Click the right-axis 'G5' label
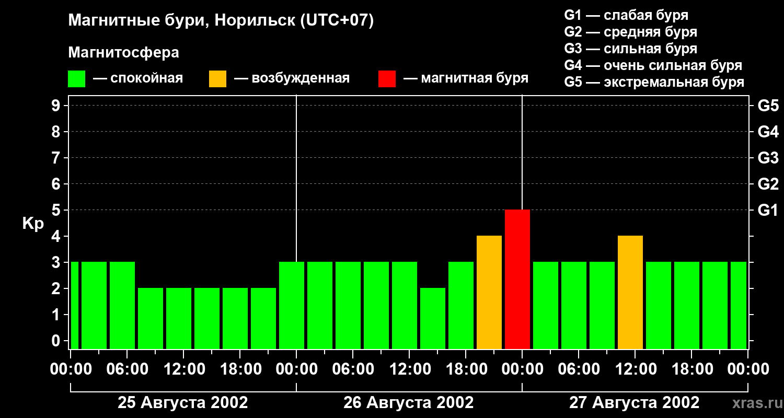The image size is (784, 418). (x=768, y=106)
